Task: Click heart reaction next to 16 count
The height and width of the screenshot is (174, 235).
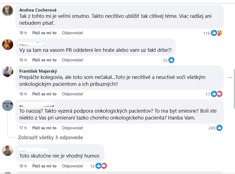Action: click(104, 166)
